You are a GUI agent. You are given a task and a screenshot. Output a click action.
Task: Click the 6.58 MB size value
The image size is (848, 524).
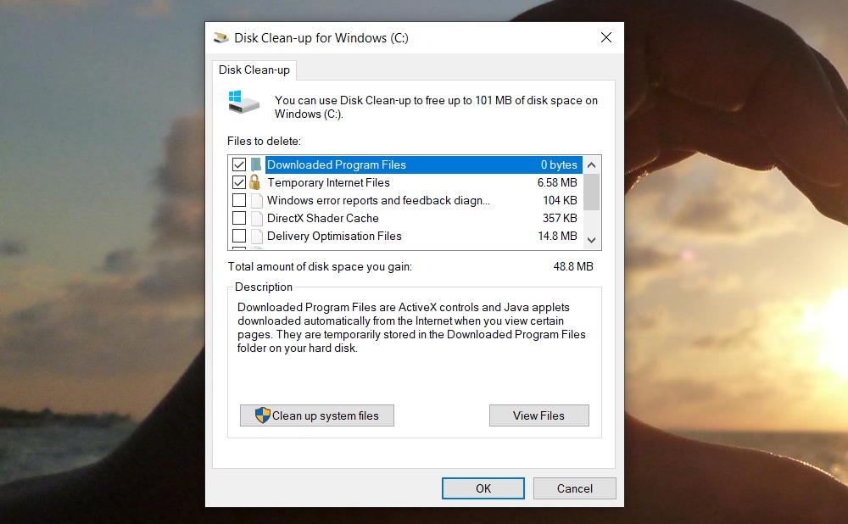tap(557, 182)
